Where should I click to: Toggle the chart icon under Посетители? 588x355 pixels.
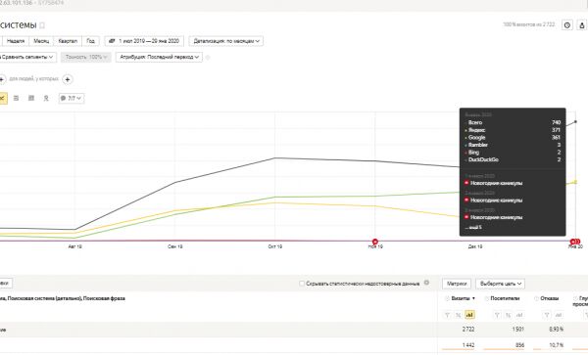[519, 315]
